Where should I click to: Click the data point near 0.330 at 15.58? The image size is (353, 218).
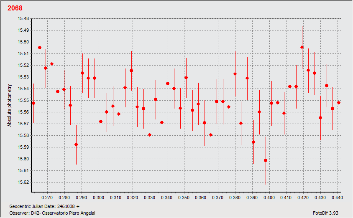click(150, 135)
